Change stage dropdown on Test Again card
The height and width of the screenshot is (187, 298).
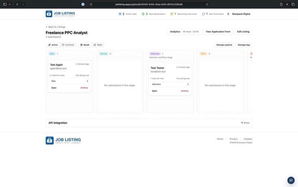70,81
